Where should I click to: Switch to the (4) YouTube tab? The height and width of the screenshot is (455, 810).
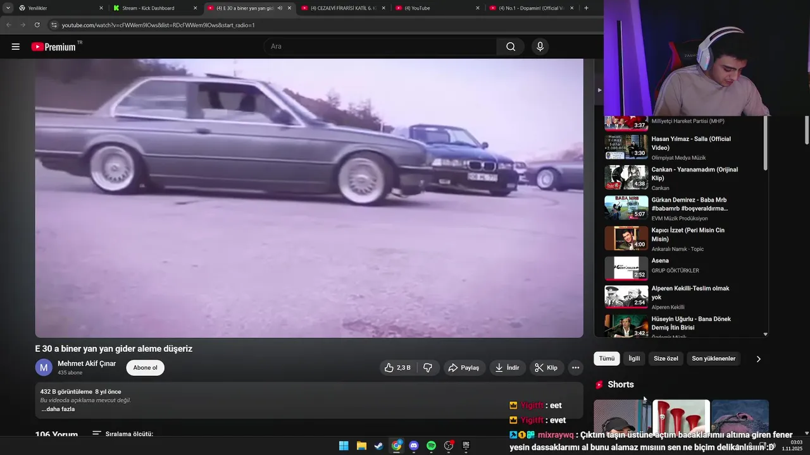click(x=436, y=8)
